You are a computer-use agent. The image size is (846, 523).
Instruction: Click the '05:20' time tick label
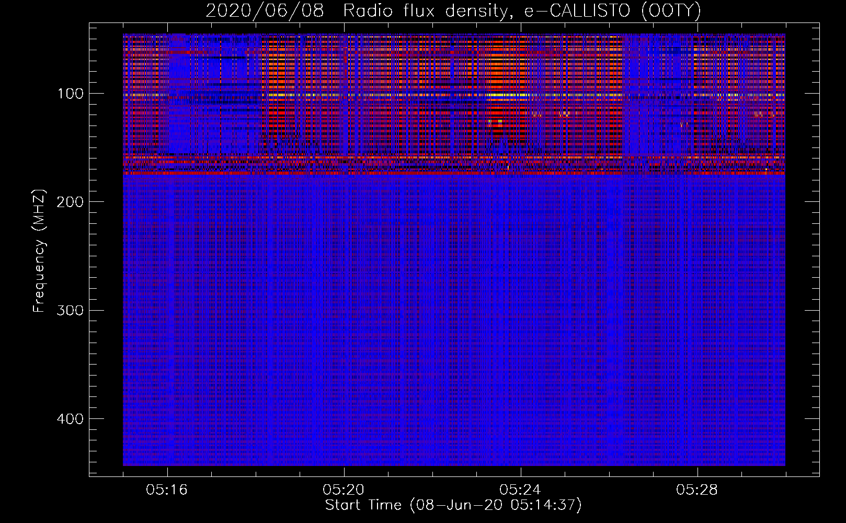click(344, 490)
